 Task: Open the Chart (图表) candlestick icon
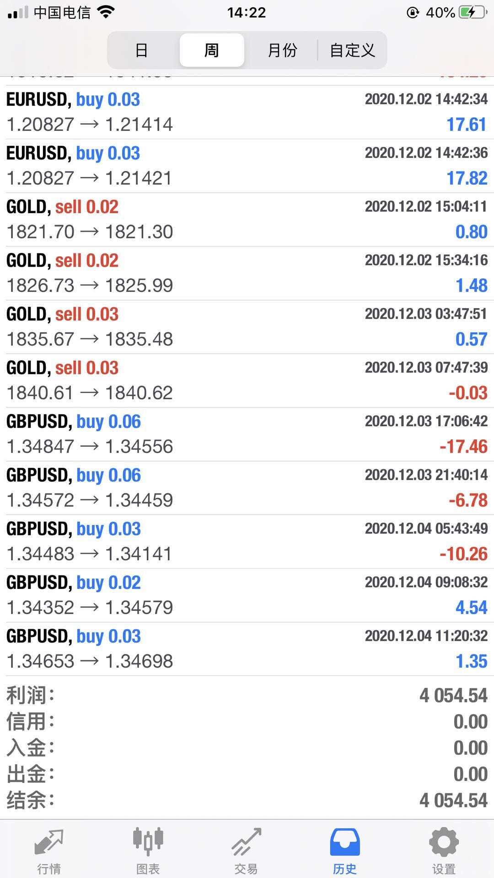pos(148,842)
